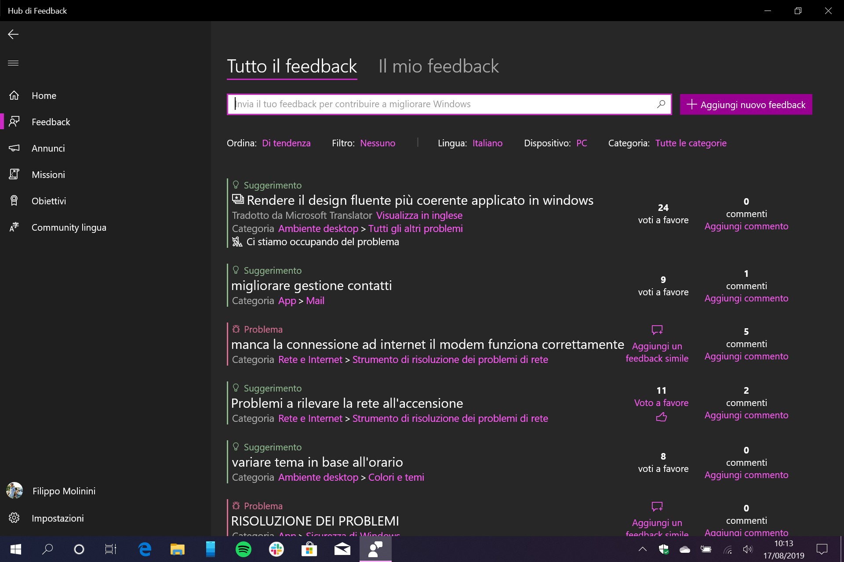Open the Feedback section in sidebar

coord(51,122)
